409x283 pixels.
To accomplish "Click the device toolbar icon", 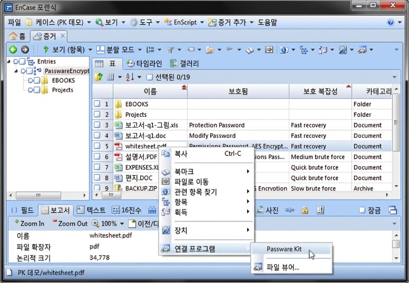I will pyautogui.click(x=343, y=49).
